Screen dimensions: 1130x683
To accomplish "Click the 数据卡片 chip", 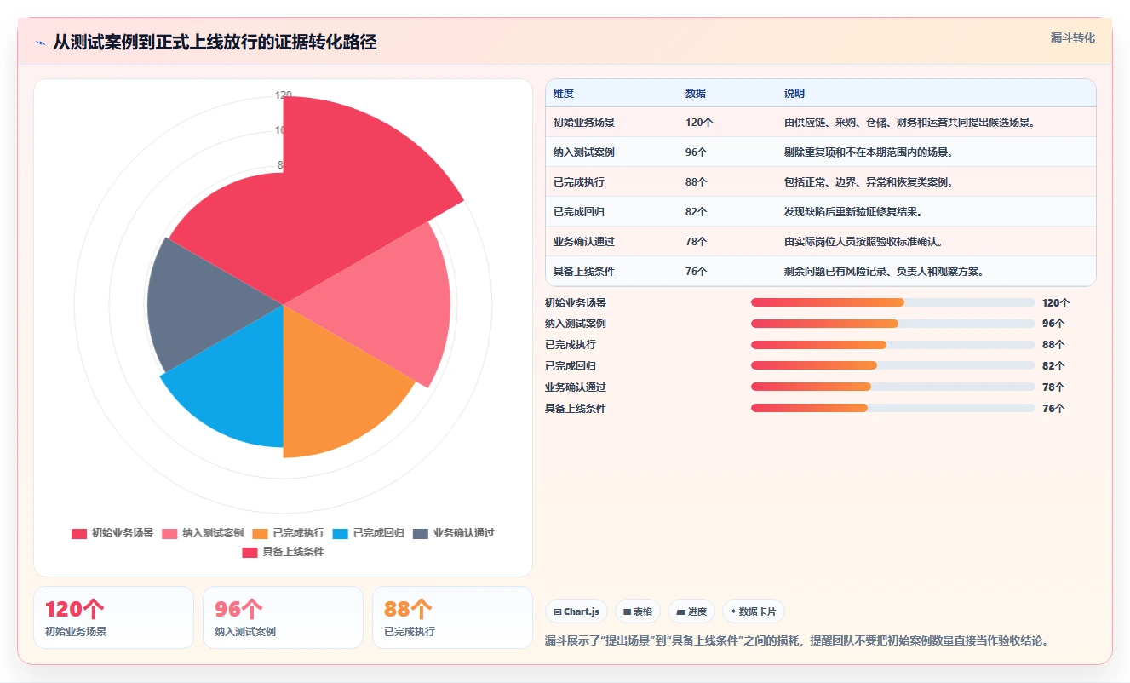I will point(754,611).
